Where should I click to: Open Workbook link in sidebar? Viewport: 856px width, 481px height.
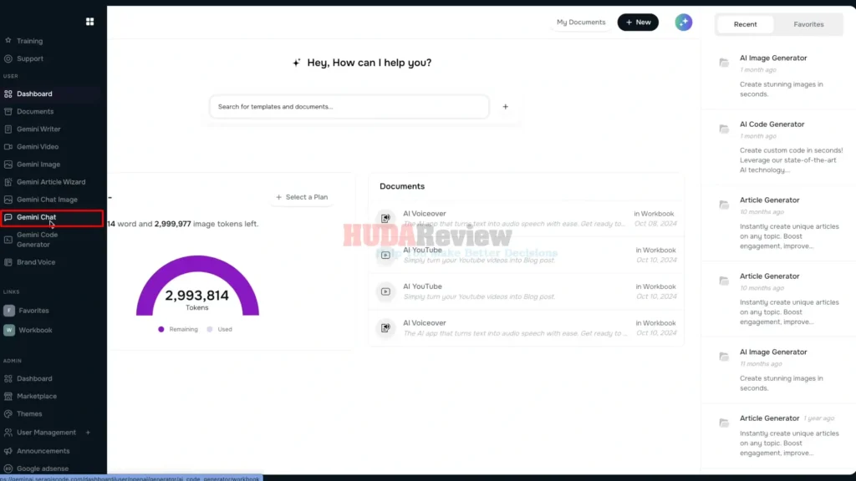(x=35, y=330)
